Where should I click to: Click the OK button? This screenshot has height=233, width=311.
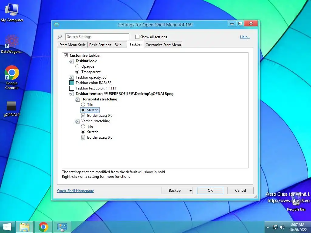pyautogui.click(x=210, y=191)
